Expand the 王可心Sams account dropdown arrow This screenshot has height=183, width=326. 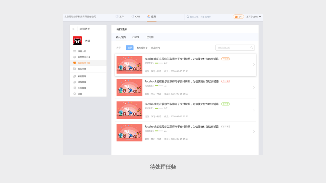(260, 17)
